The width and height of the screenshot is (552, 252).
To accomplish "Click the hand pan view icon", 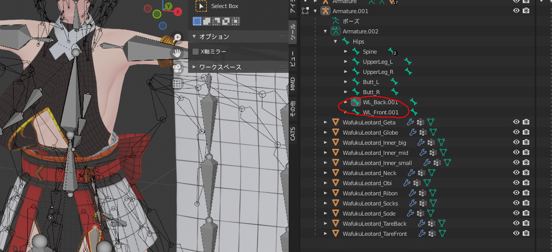I will coord(177,53).
